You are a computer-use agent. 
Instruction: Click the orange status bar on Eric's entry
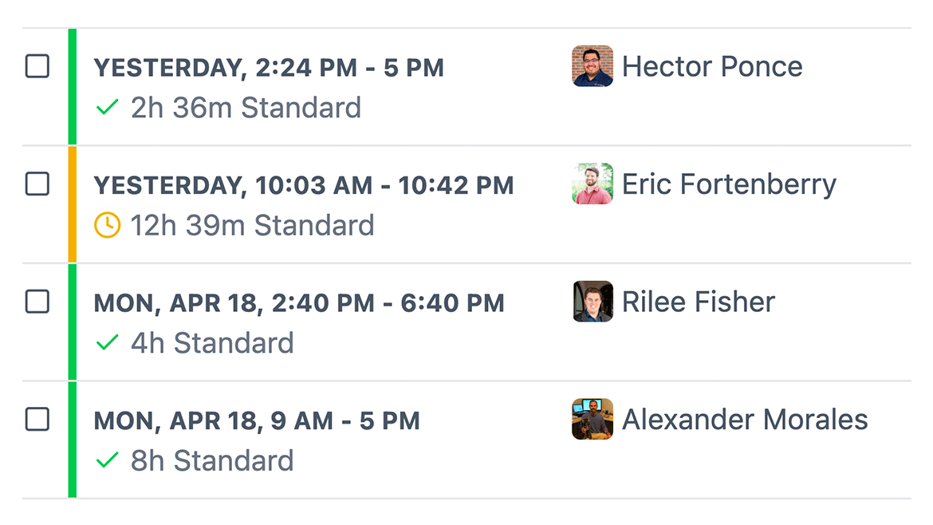click(73, 204)
